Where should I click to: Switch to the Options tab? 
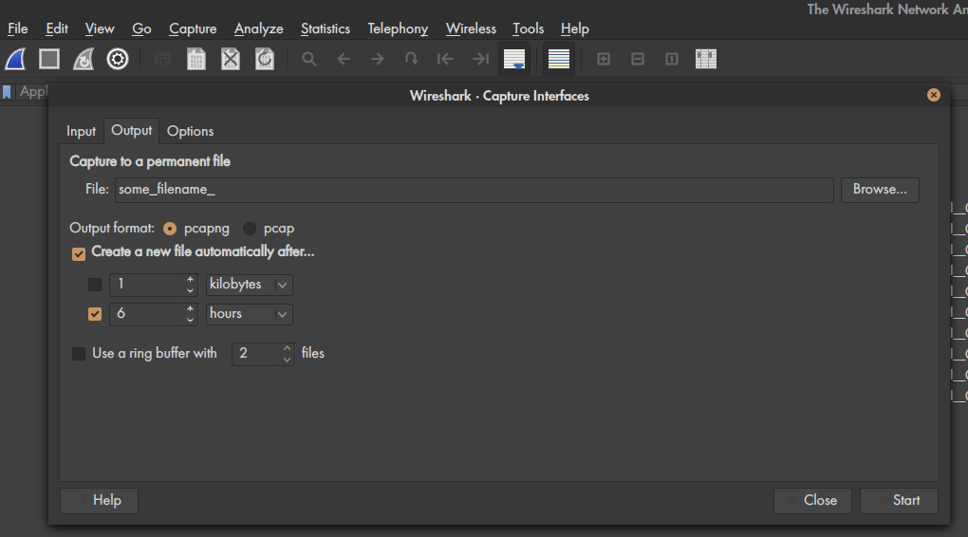(x=190, y=132)
